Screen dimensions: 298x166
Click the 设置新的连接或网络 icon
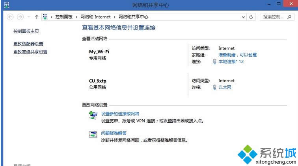click(93, 115)
